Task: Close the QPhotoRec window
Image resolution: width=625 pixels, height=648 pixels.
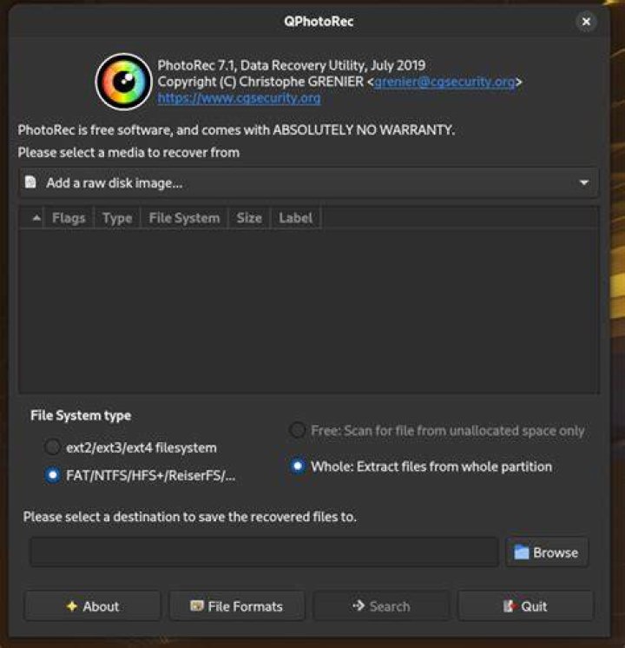Action: pos(586,22)
